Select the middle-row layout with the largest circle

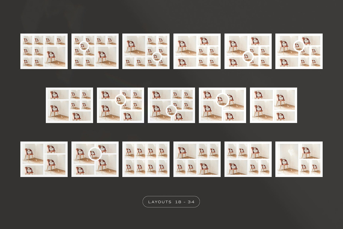pos(222,105)
